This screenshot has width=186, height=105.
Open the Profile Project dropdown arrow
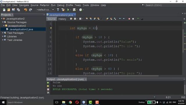pos(83,10)
